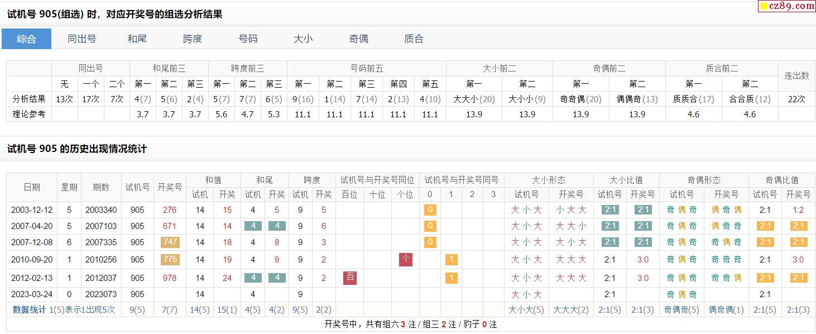Go to the 号码 tab
The image size is (816, 334).
(x=248, y=39)
